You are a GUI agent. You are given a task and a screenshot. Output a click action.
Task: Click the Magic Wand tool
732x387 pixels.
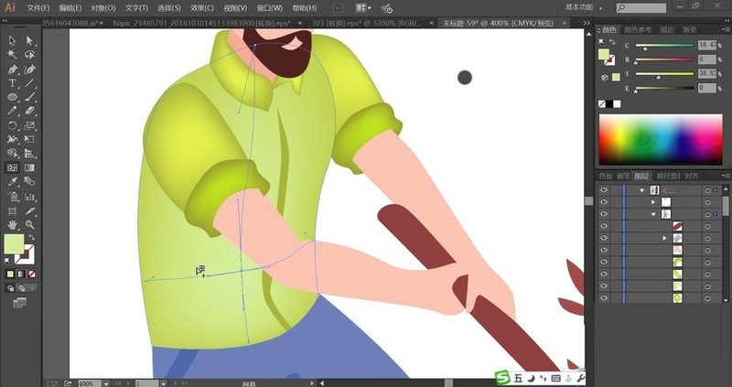pos(13,55)
